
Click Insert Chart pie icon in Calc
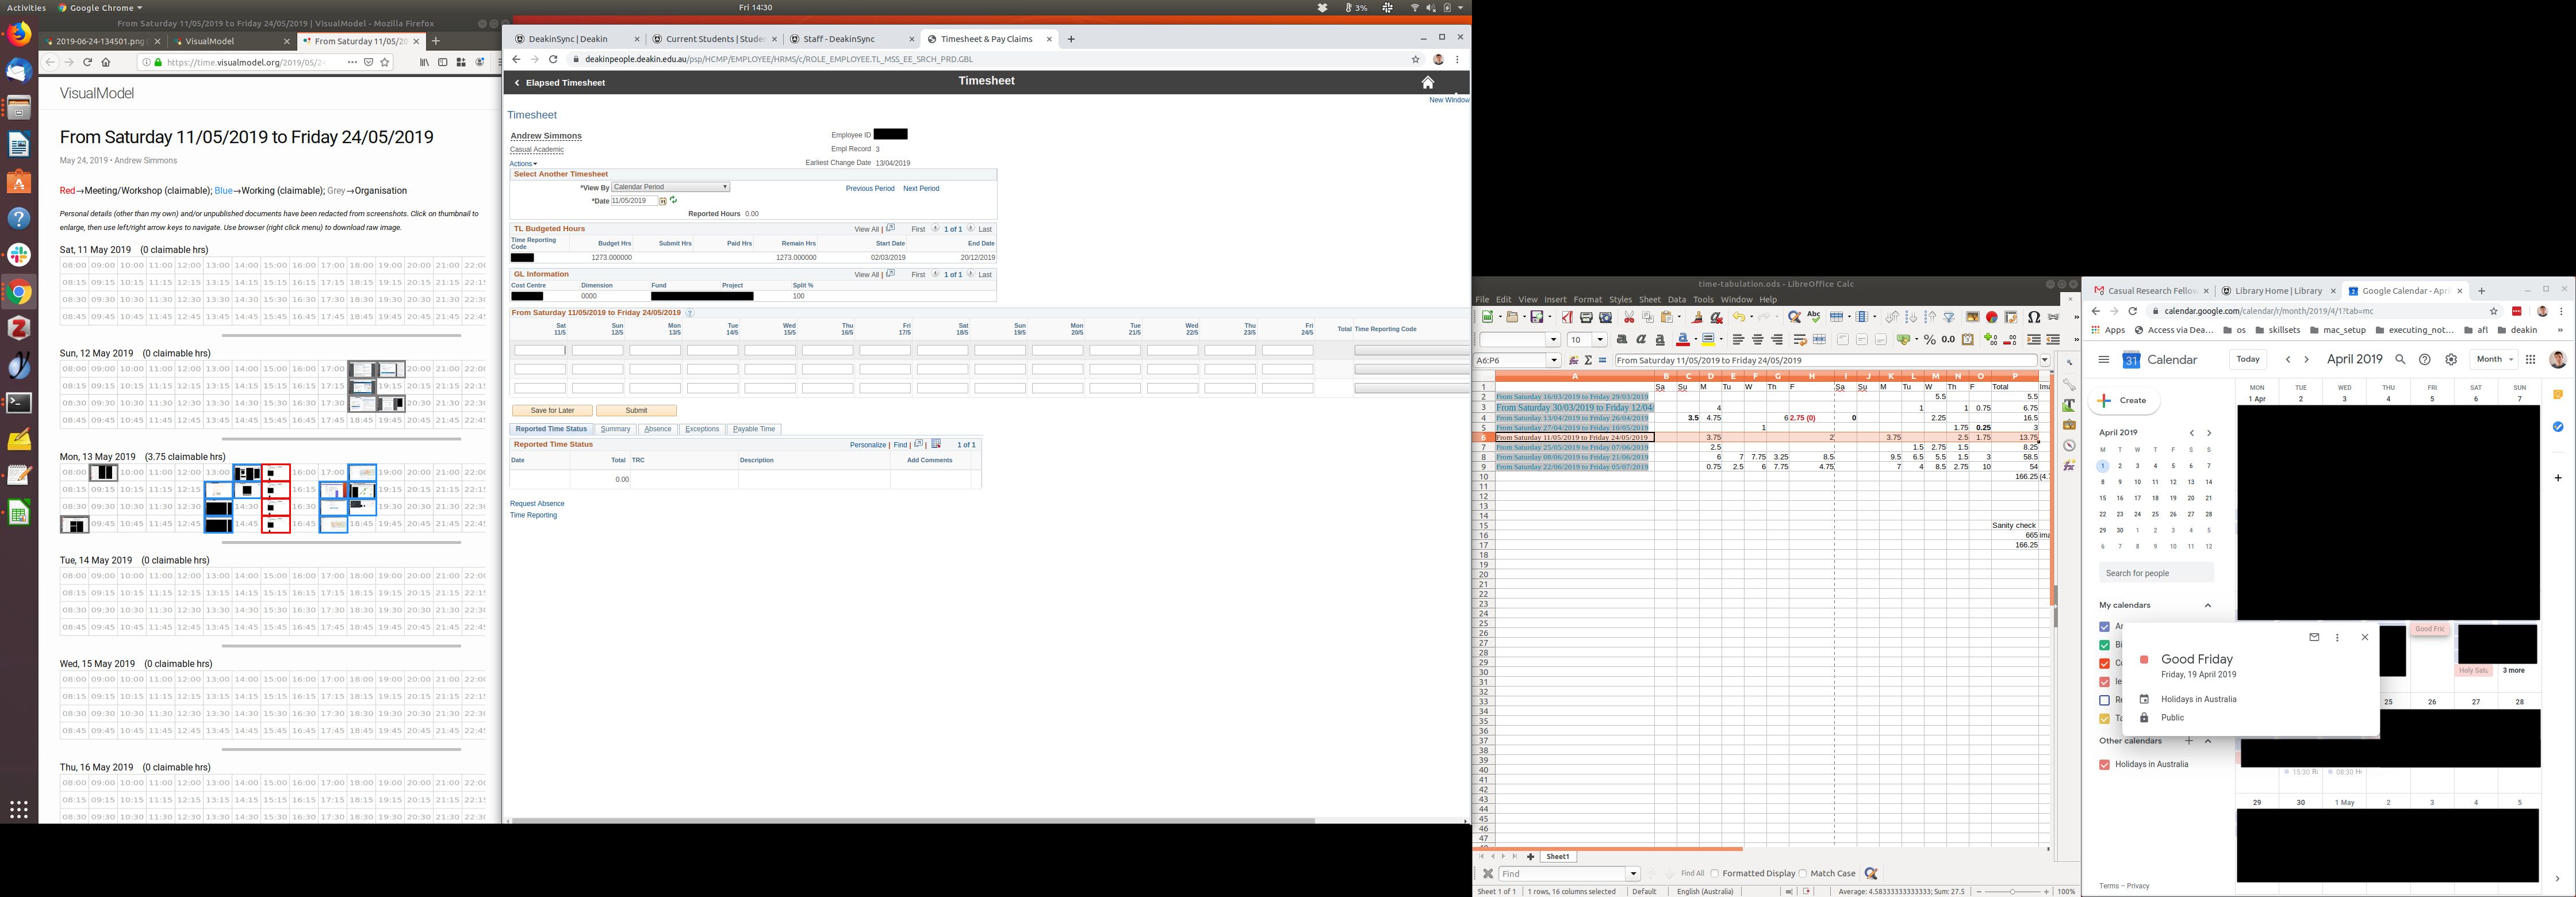point(1991,317)
